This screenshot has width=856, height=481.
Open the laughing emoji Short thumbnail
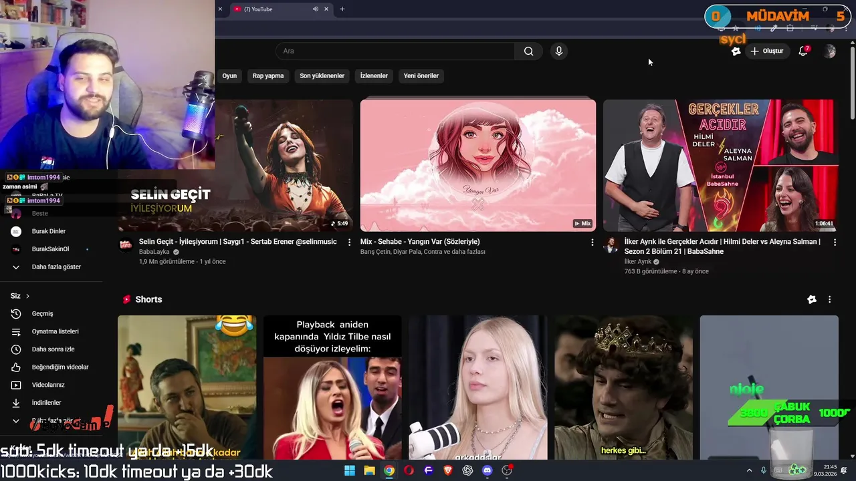pos(187,387)
